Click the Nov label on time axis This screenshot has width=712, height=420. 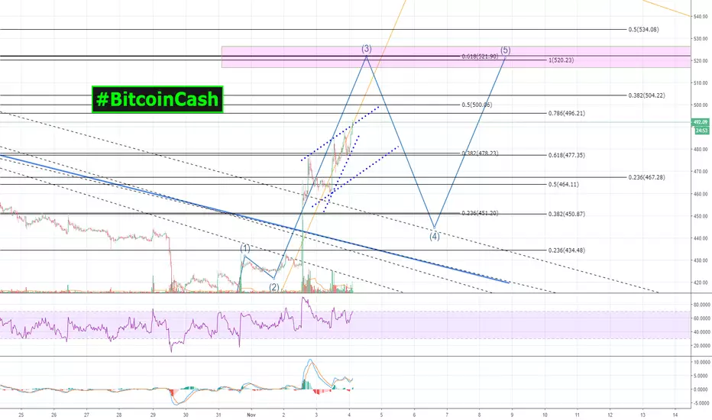point(251,415)
